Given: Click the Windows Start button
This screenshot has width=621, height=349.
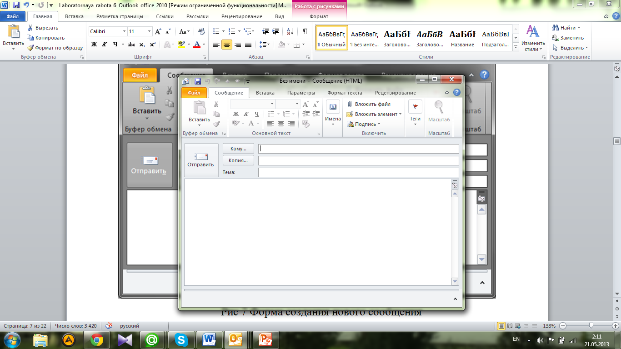Looking at the screenshot, I should coord(13,339).
